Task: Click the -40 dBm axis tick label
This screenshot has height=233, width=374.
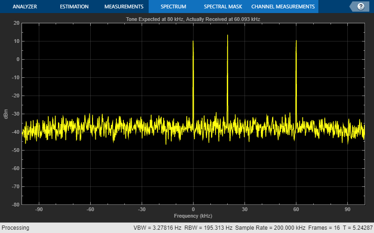Action: point(15,132)
